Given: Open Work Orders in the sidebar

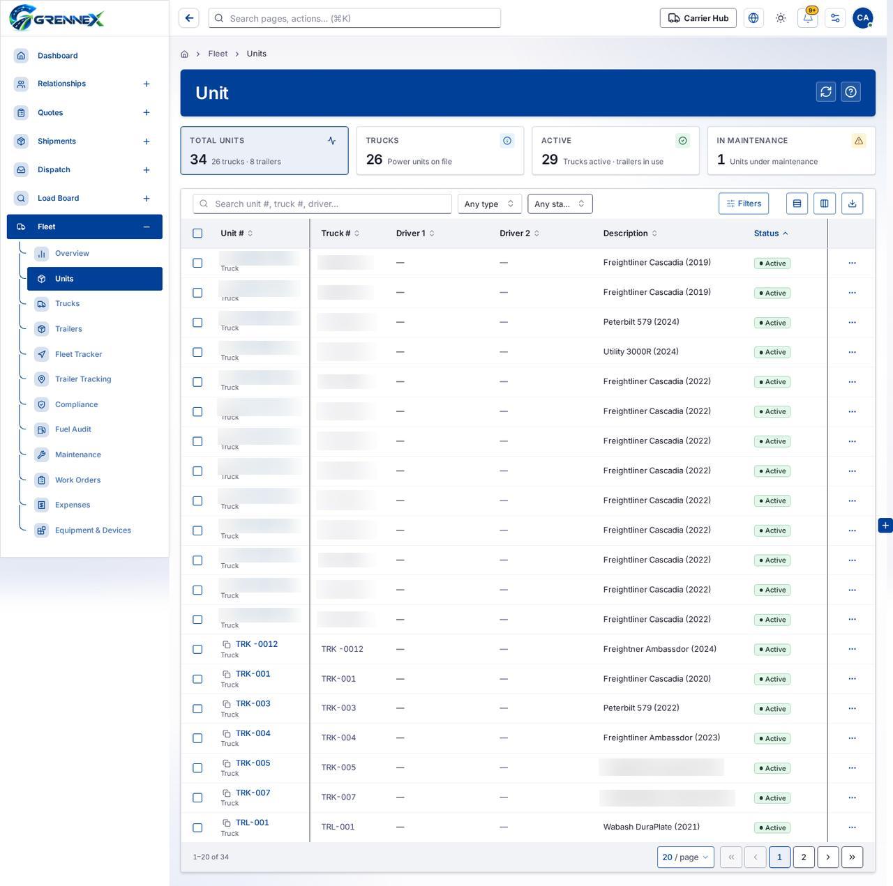Looking at the screenshot, I should point(77,480).
